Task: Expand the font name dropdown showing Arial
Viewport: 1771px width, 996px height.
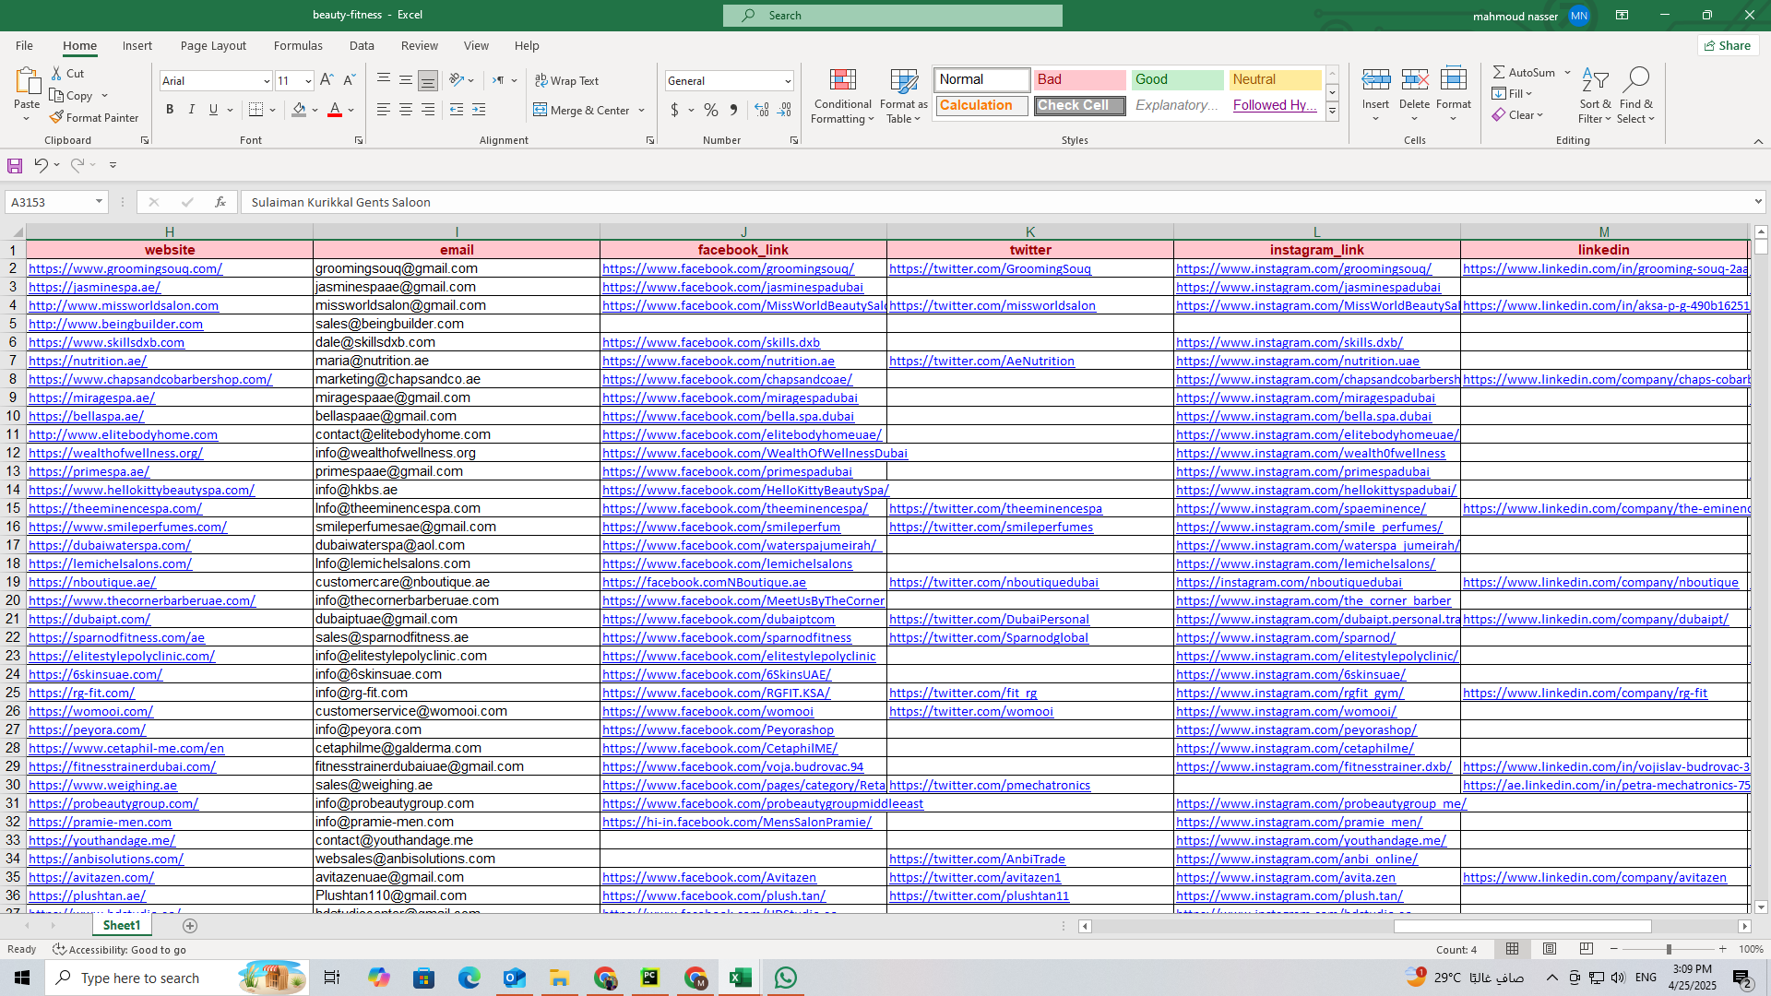Action: pos(267,81)
